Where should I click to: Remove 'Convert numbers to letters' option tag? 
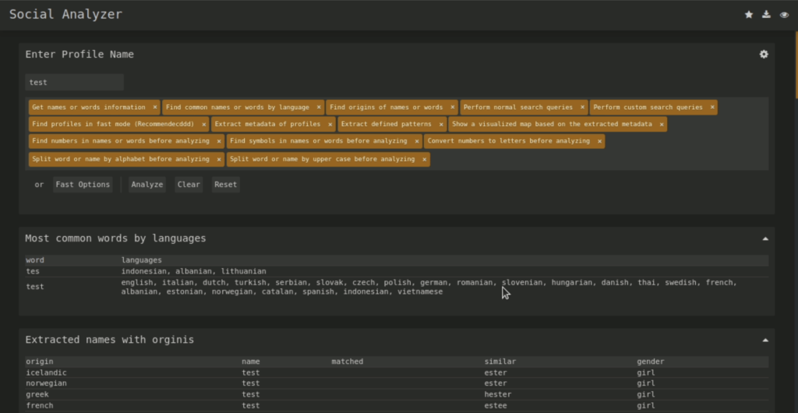(x=599, y=142)
